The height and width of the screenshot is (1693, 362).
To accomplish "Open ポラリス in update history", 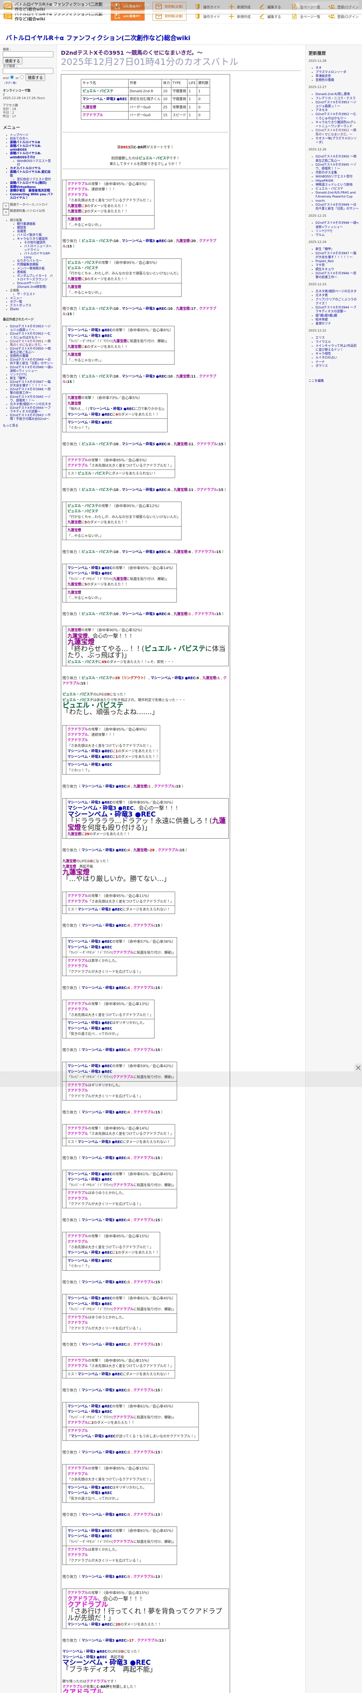I will (x=321, y=365).
